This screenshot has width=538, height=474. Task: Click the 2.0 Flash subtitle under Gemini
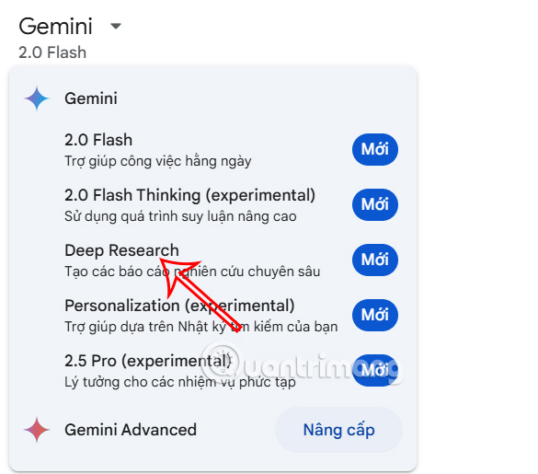52,52
